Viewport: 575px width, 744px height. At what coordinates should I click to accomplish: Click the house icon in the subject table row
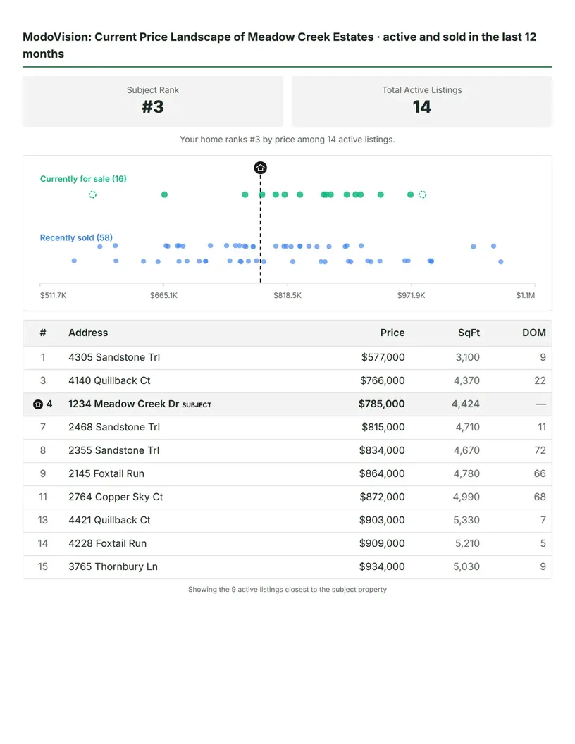[x=38, y=404]
